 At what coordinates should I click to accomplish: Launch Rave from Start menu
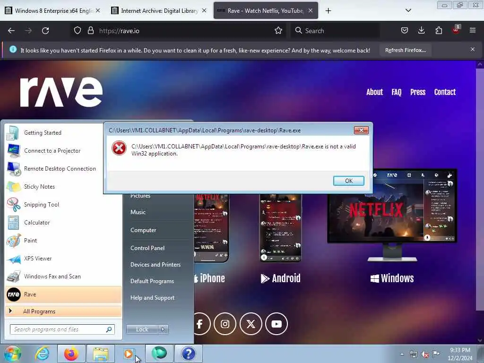click(x=63, y=294)
